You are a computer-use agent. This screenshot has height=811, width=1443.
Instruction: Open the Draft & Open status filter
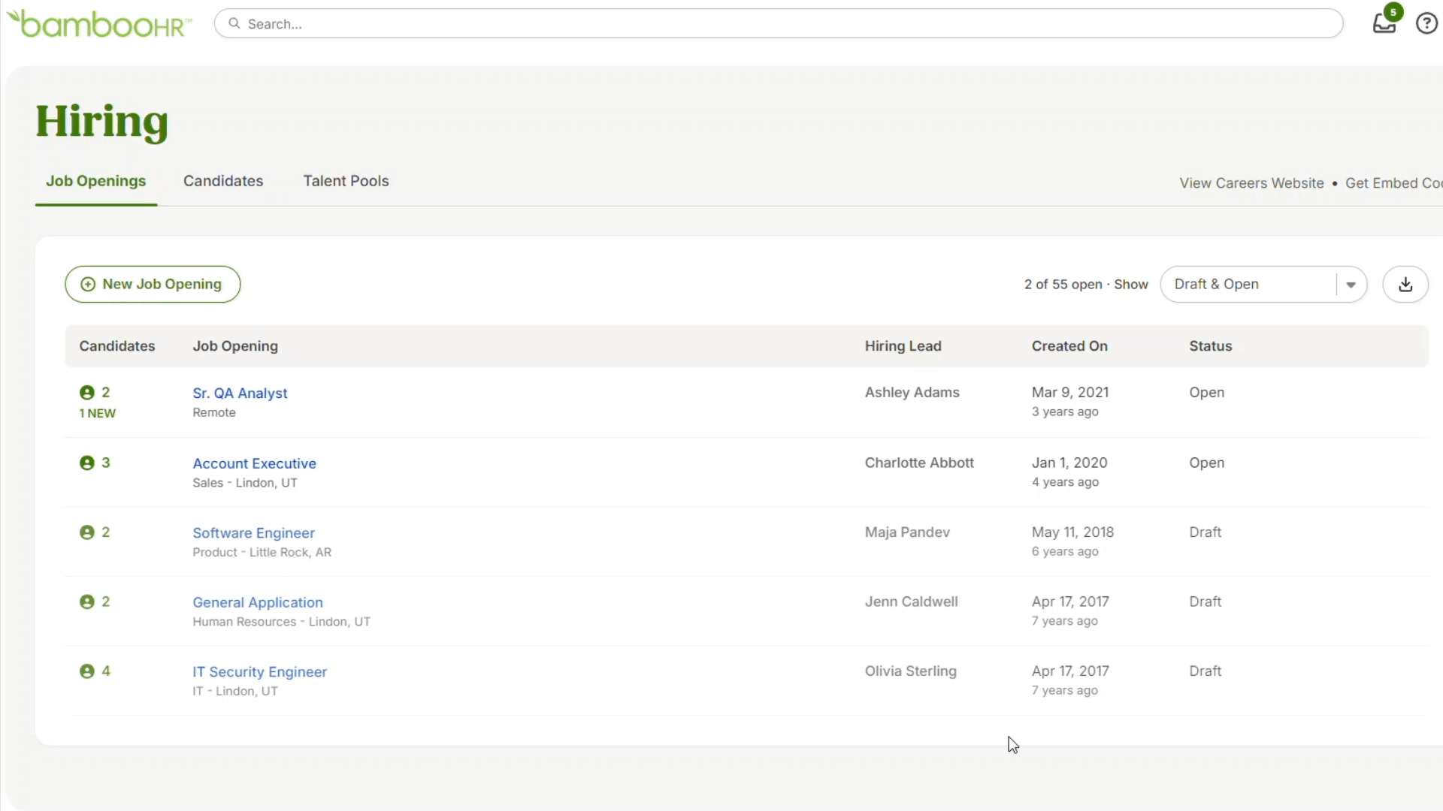tap(1263, 285)
